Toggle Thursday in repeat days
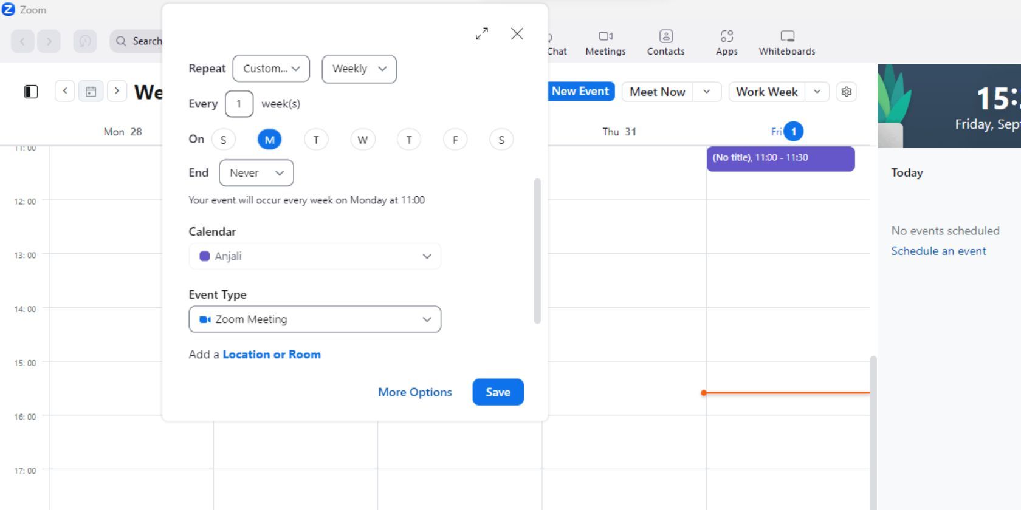The height and width of the screenshot is (510, 1021). click(409, 140)
